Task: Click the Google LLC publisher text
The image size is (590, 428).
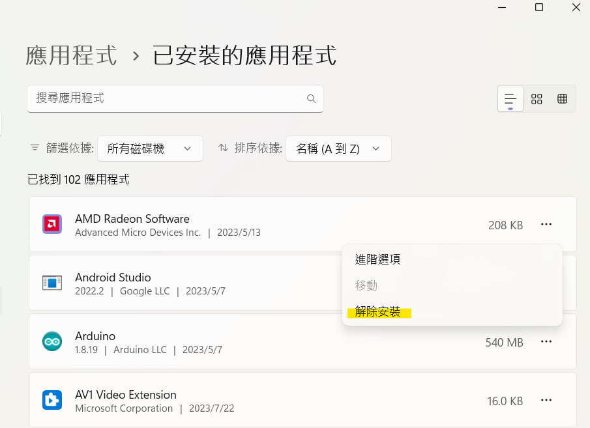Action: pyautogui.click(x=145, y=291)
